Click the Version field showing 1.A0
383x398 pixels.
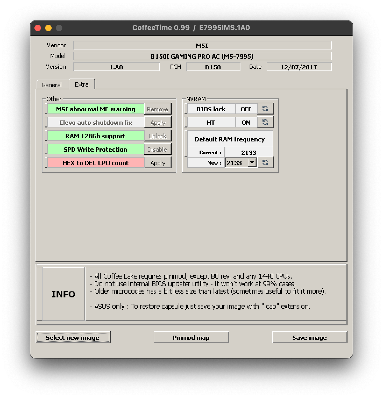point(116,67)
